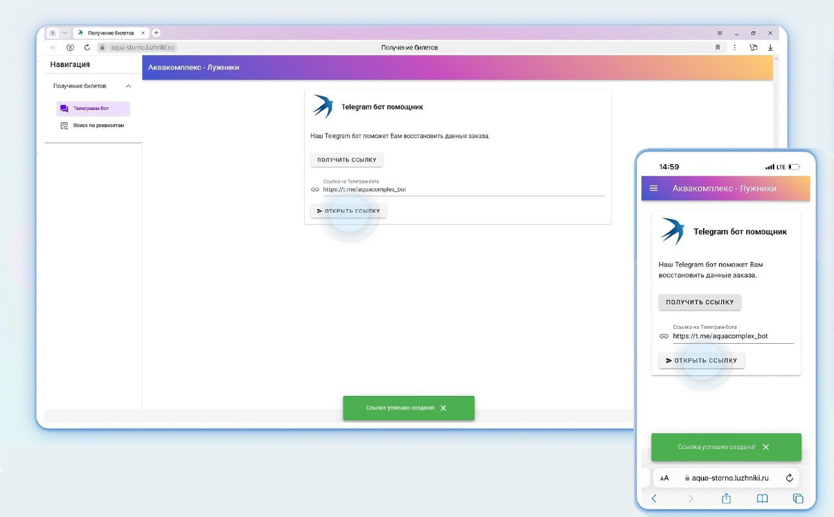The width and height of the screenshot is (834, 517).
Task: Click the phone Safari address aqua-storno.luzhniki.ru
Action: (x=730, y=478)
